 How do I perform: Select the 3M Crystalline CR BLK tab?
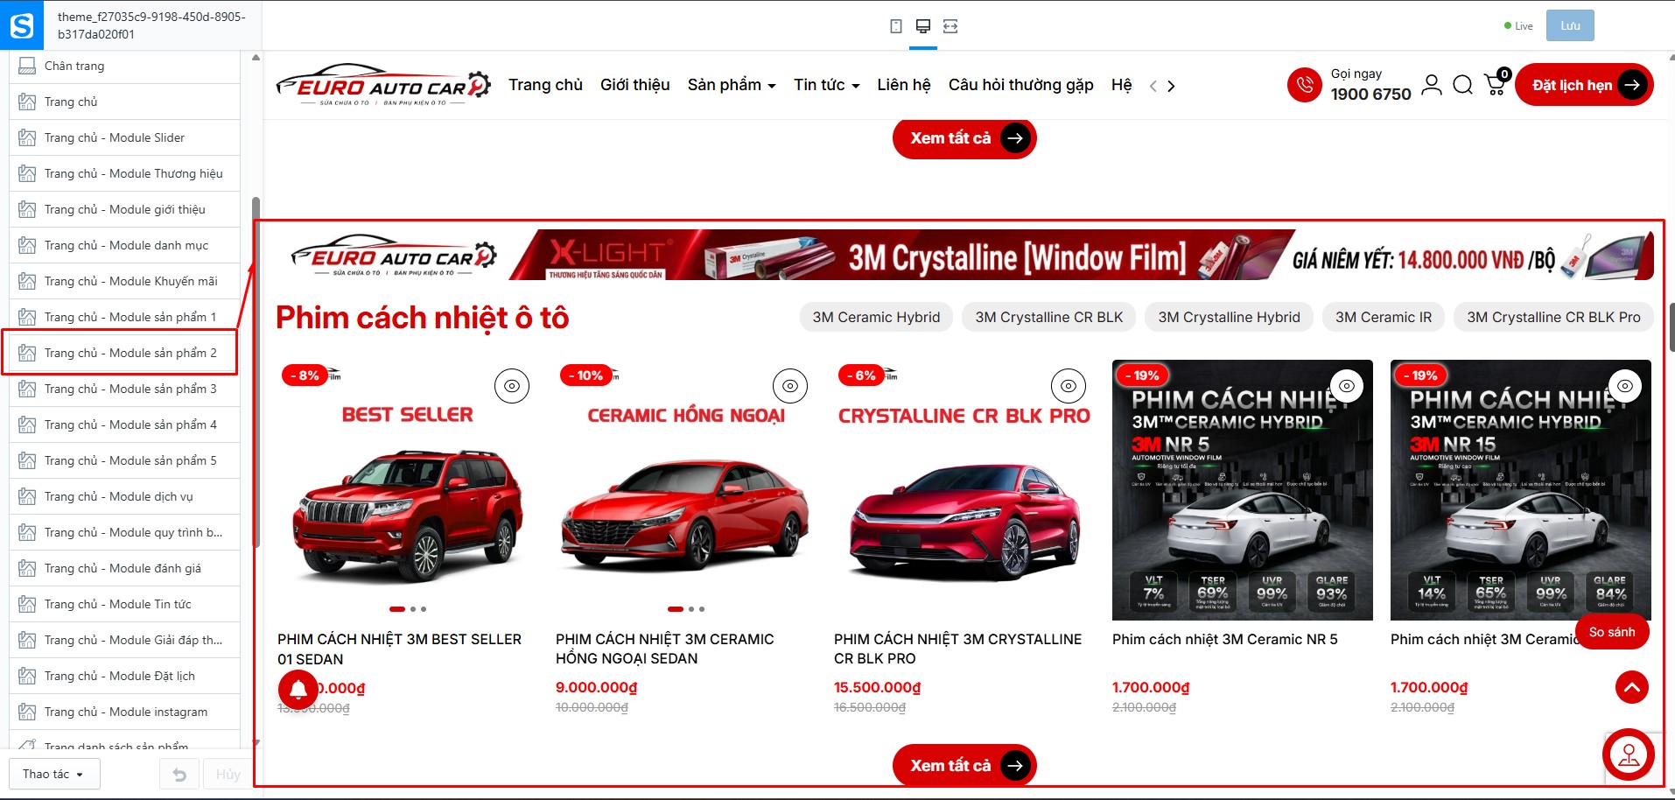[x=1049, y=317]
